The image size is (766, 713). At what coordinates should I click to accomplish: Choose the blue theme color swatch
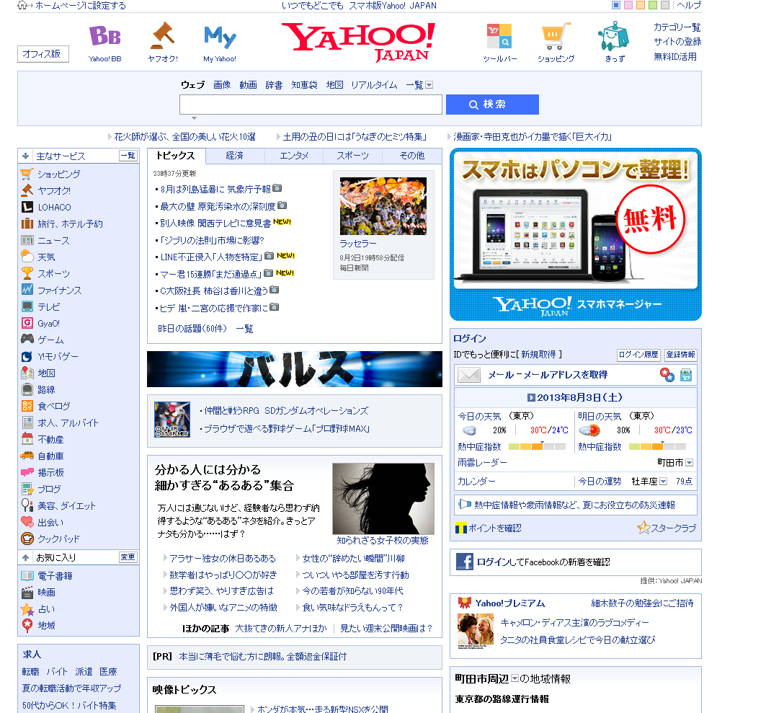tap(616, 5)
